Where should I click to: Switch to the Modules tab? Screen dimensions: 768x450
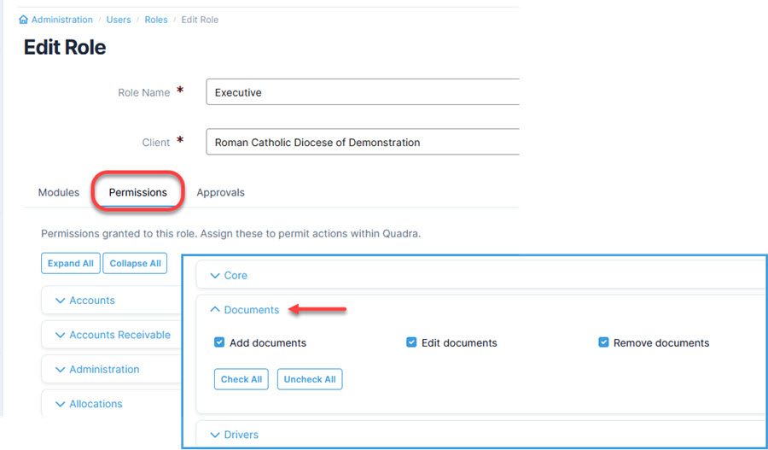click(59, 192)
